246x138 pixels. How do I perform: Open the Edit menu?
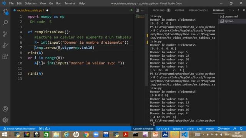[x=19, y=3]
